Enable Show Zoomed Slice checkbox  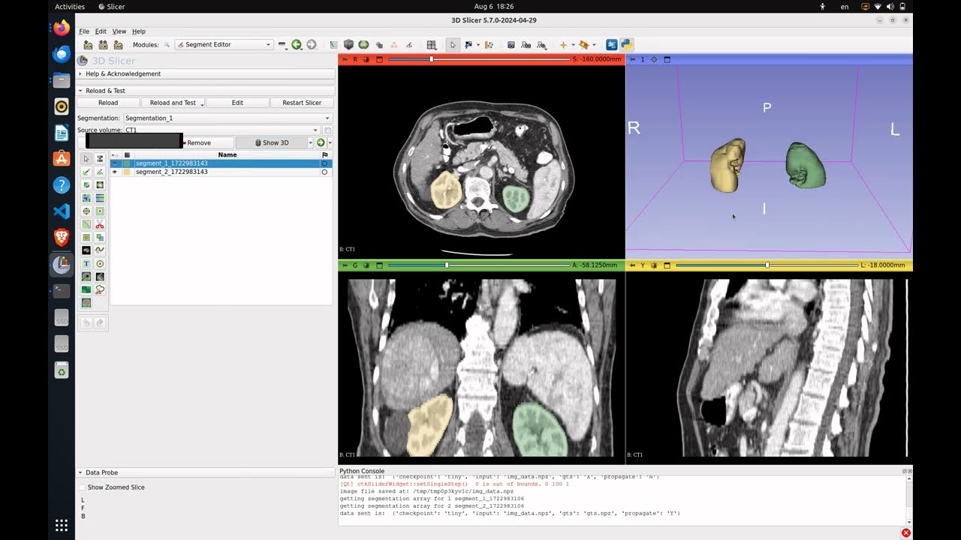pyautogui.click(x=82, y=487)
